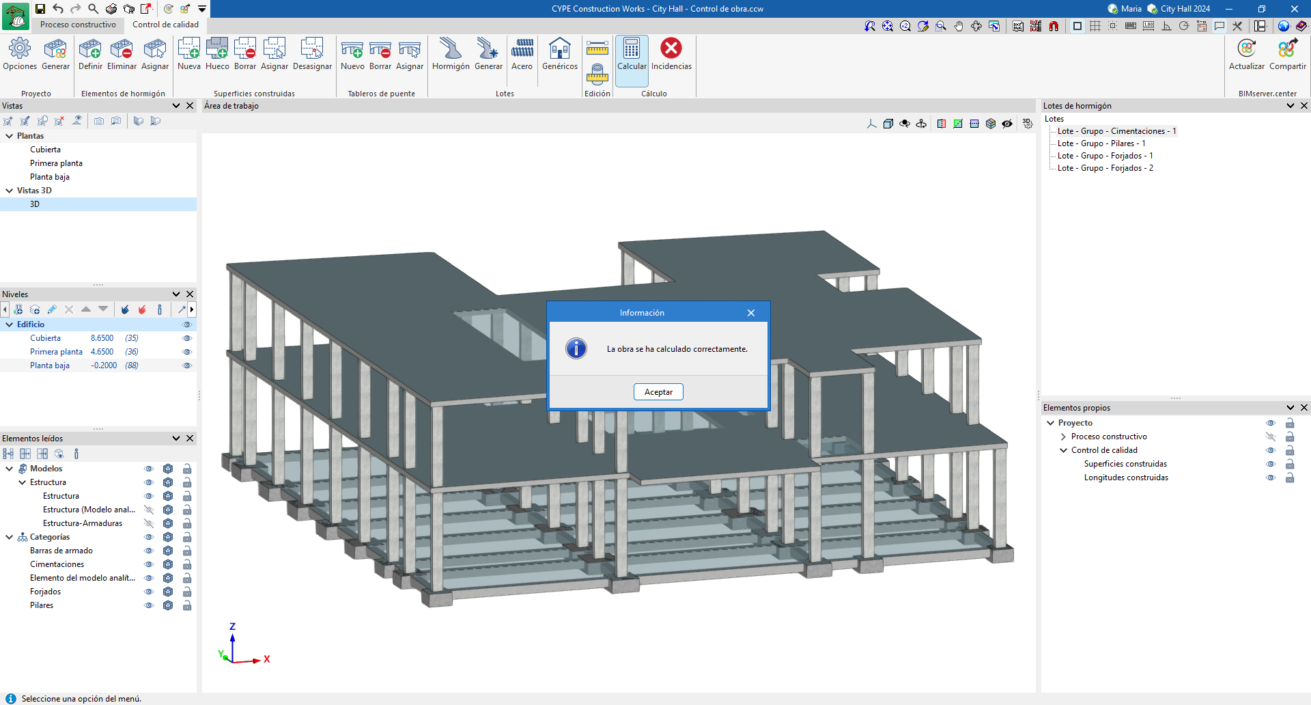This screenshot has height=705, width=1311.
Task: Expand Proceso constructivo in Elementos propios
Action: [1063, 437]
